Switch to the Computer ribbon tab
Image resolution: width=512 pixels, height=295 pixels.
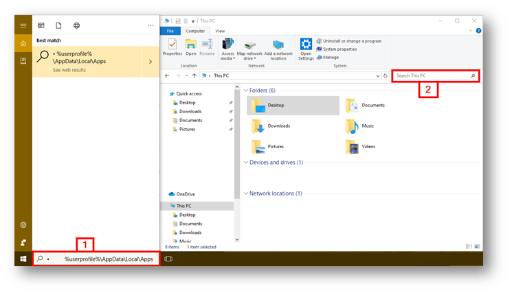point(195,31)
